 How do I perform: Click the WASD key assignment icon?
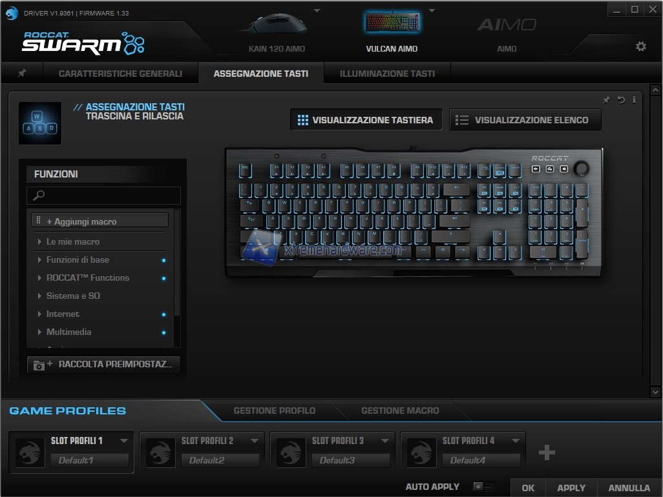tap(40, 123)
